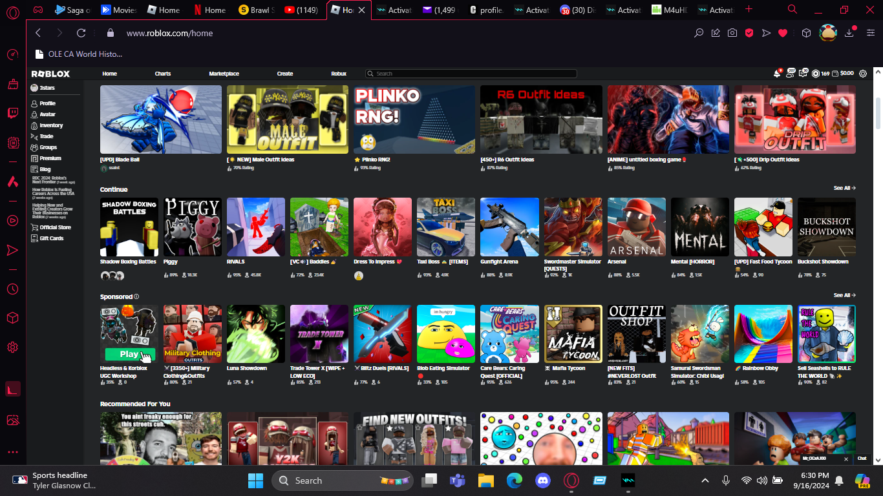This screenshot has height=496, width=883.
Task: Go back with browser back arrow
Action: [x=38, y=33]
